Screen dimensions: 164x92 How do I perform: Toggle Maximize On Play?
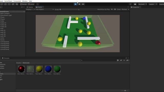104,9
